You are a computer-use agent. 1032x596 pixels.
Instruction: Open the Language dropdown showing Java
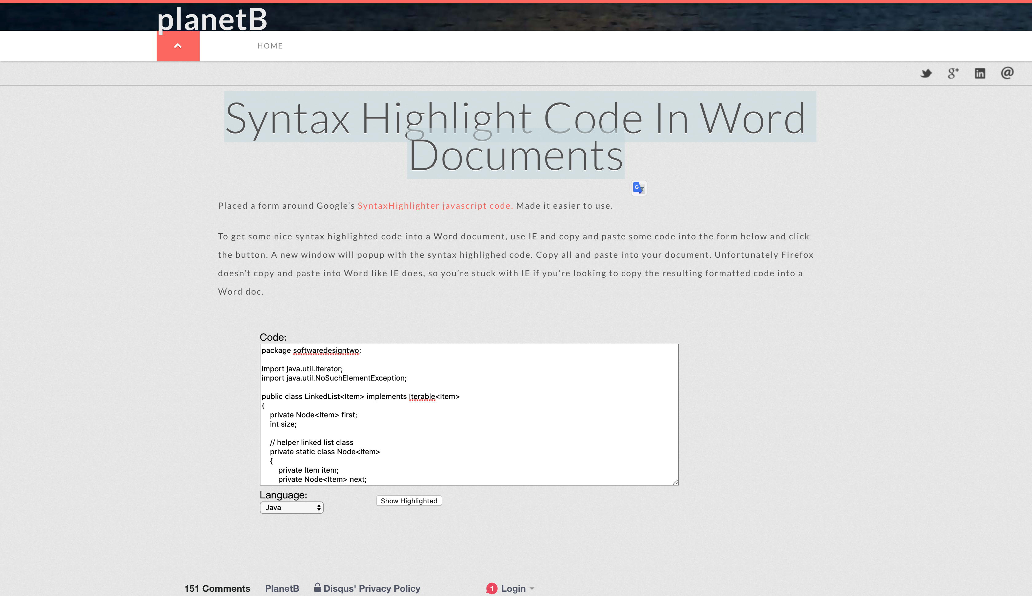291,508
